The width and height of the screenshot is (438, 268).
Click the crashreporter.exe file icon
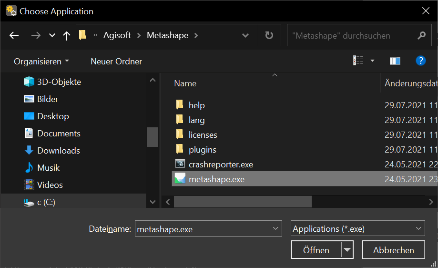tap(180, 164)
